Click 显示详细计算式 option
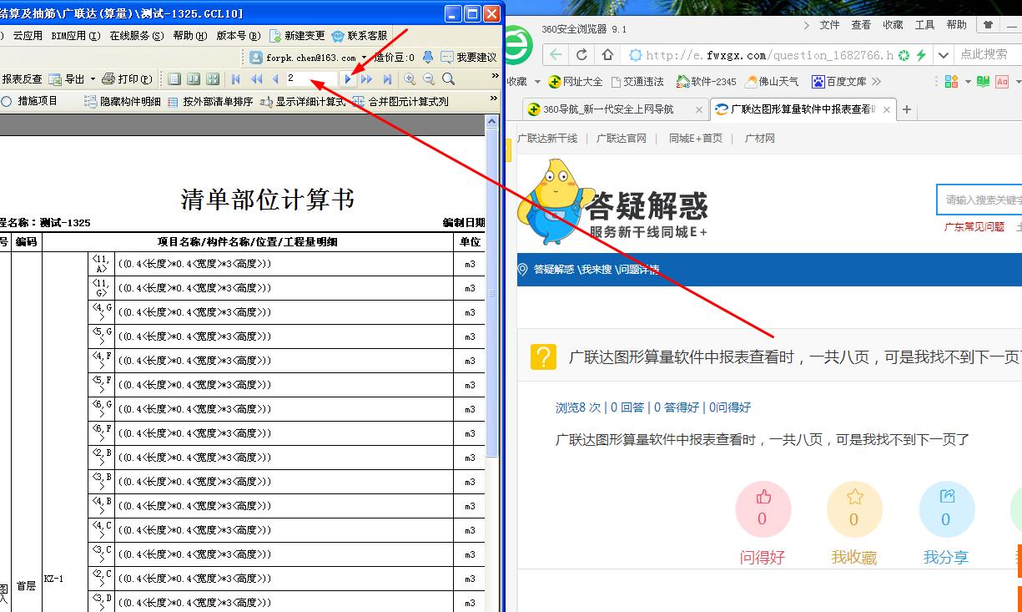Screen dimensions: 1022x612 click(x=302, y=101)
